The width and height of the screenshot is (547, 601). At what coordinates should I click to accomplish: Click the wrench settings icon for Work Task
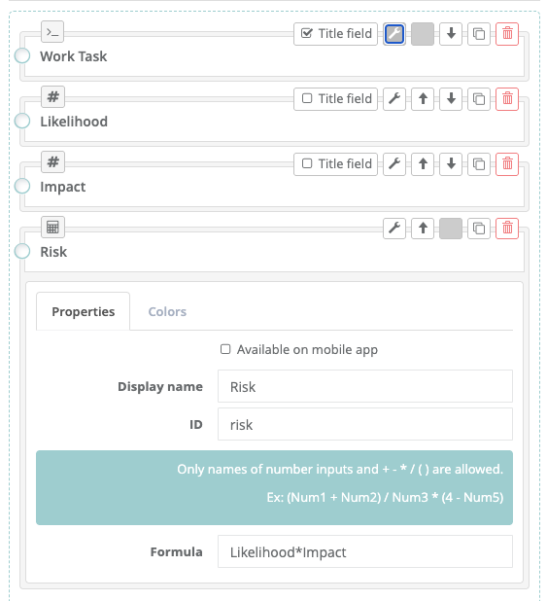point(394,34)
